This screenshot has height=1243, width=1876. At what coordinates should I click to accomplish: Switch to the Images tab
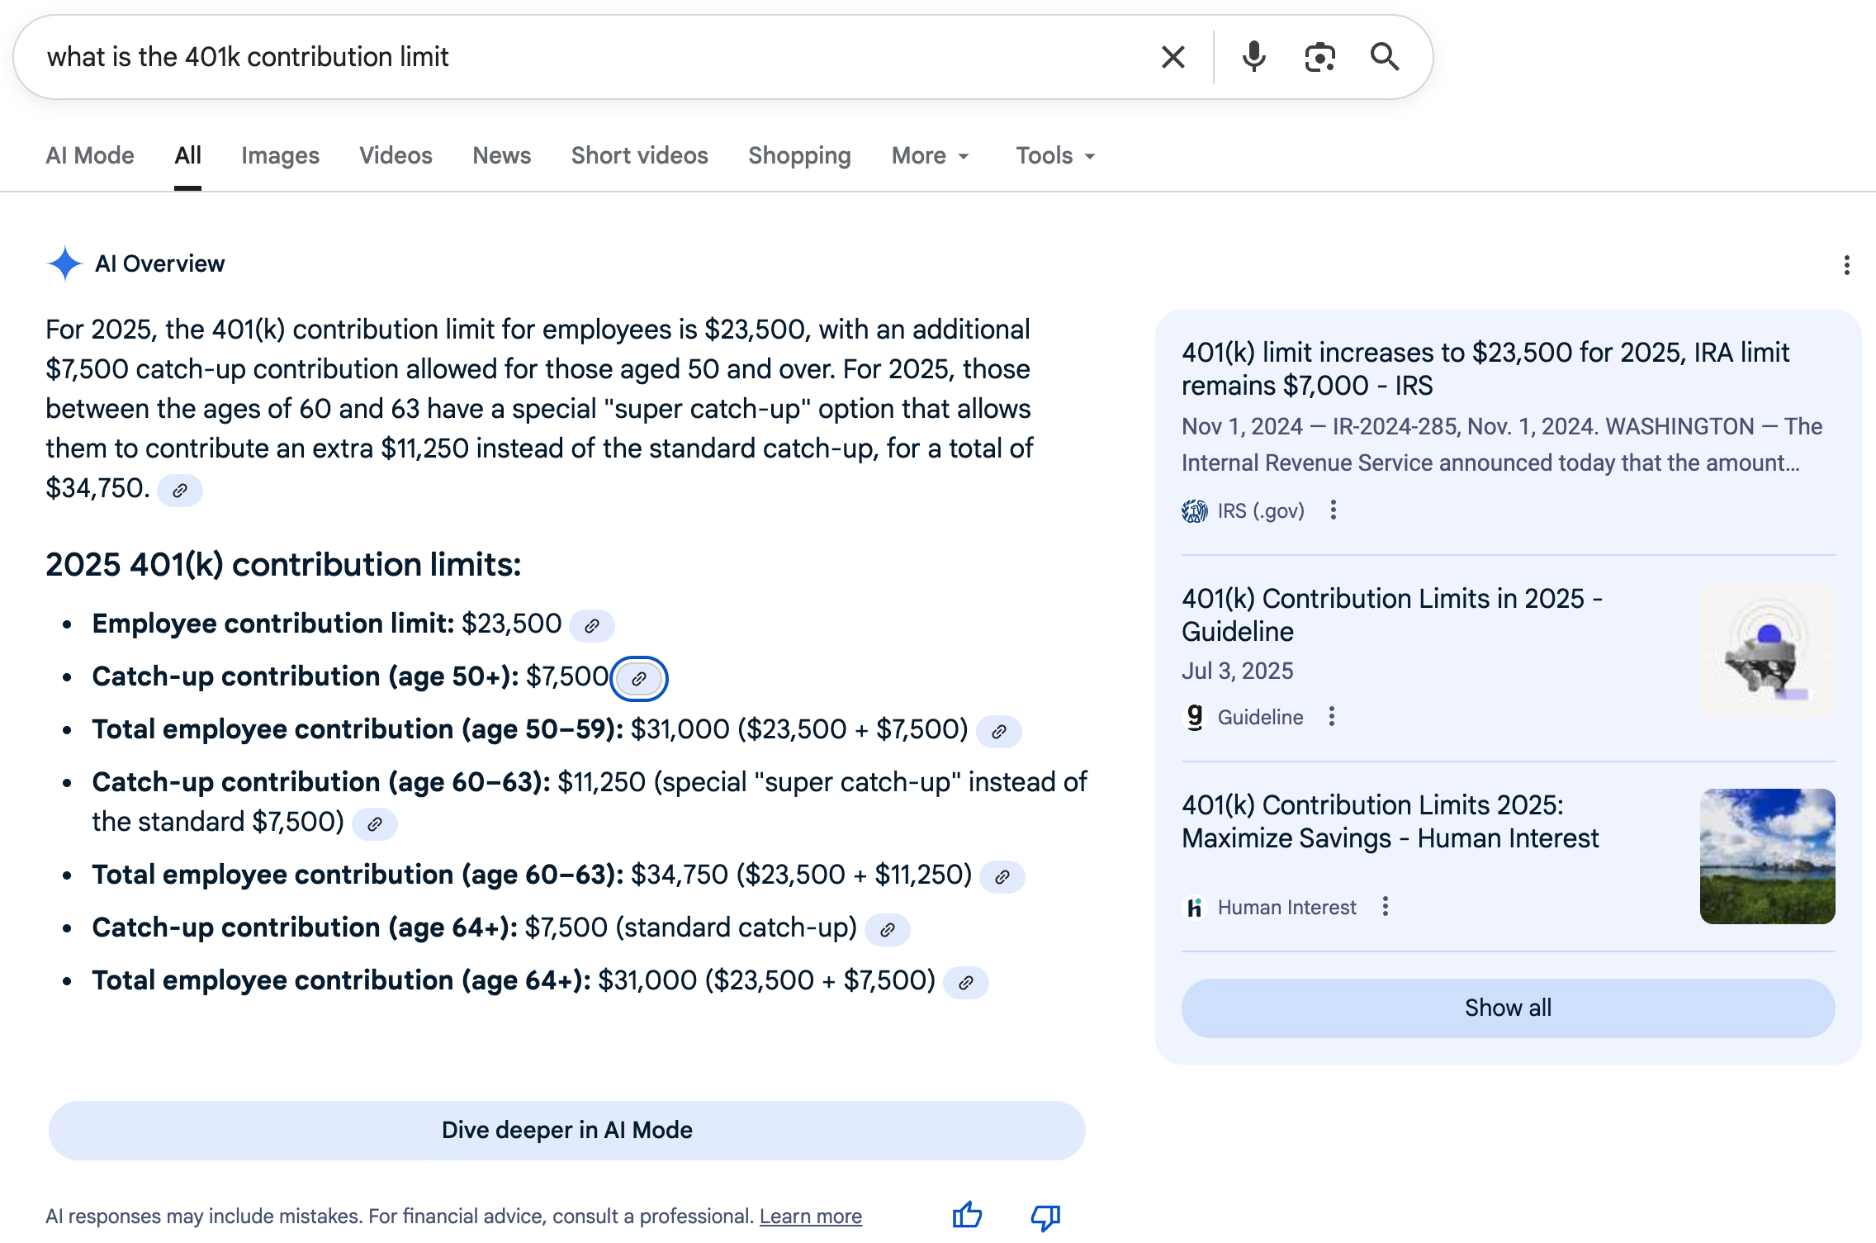280,156
